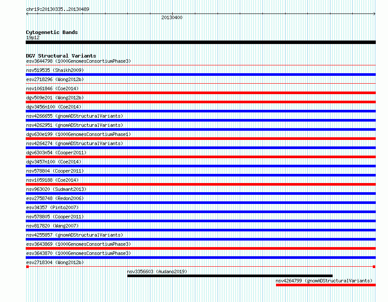Open variant dgv3456n100 (Coe2014)
Screen dimensions: 388x302
(x=54, y=107)
